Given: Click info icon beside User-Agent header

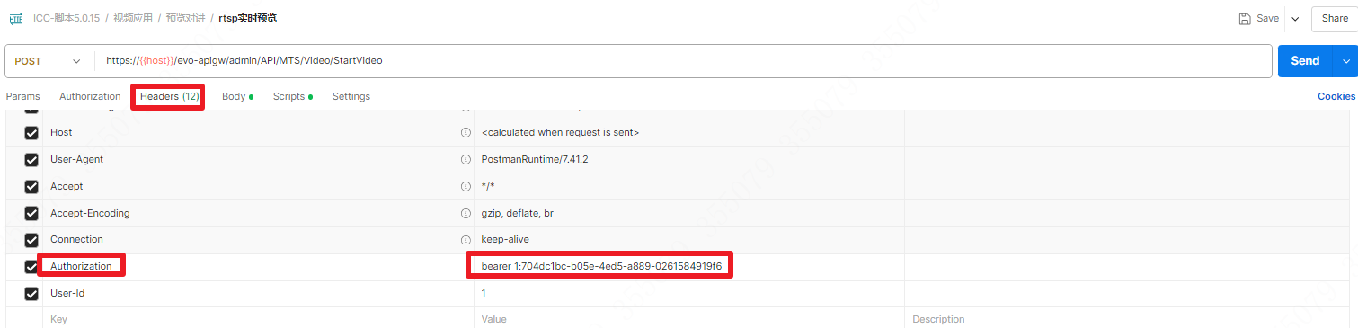Looking at the screenshot, I should click(466, 159).
